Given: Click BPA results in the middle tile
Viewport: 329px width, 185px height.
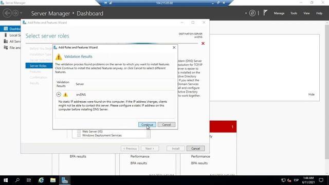Looking at the screenshot, I should pos(138,163).
